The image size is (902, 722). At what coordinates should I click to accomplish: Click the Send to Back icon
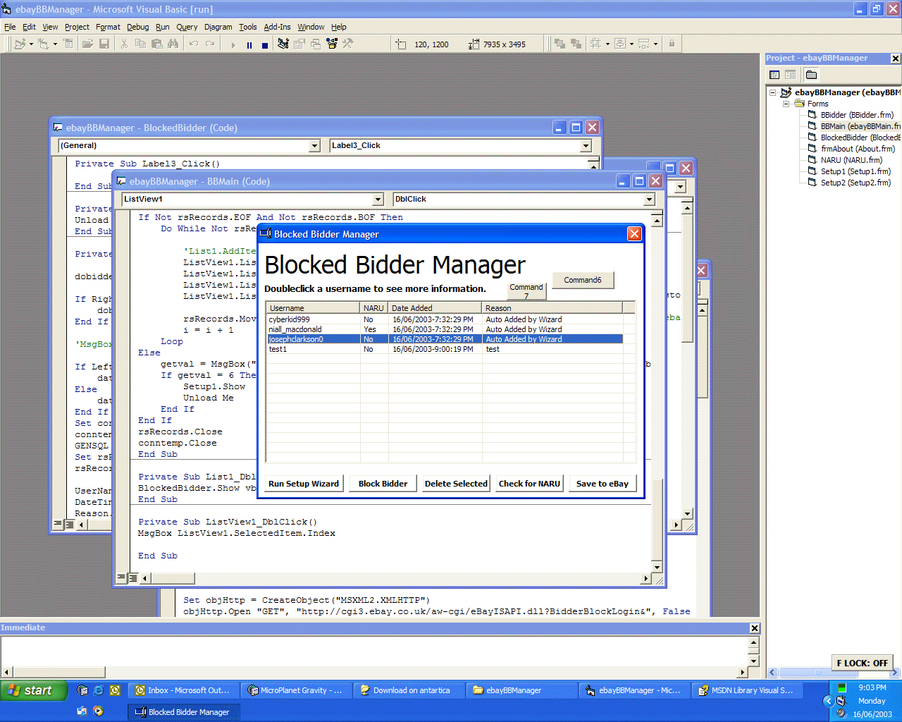576,44
